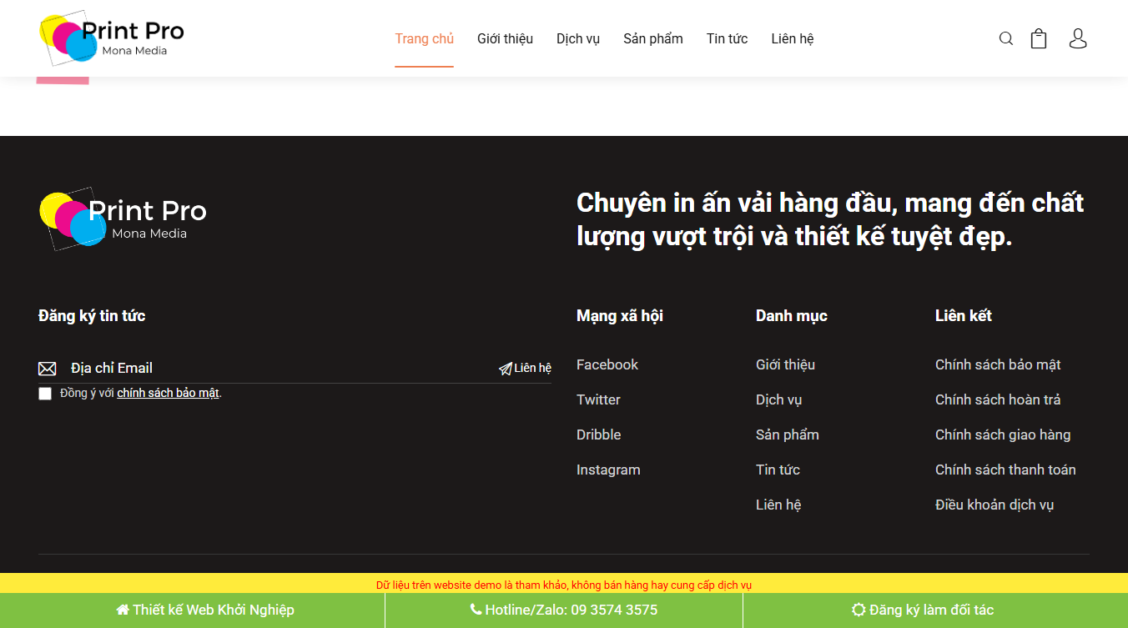The width and height of the screenshot is (1128, 628).
Task: Open Chính sách giao hàng link
Action: [x=1003, y=435]
